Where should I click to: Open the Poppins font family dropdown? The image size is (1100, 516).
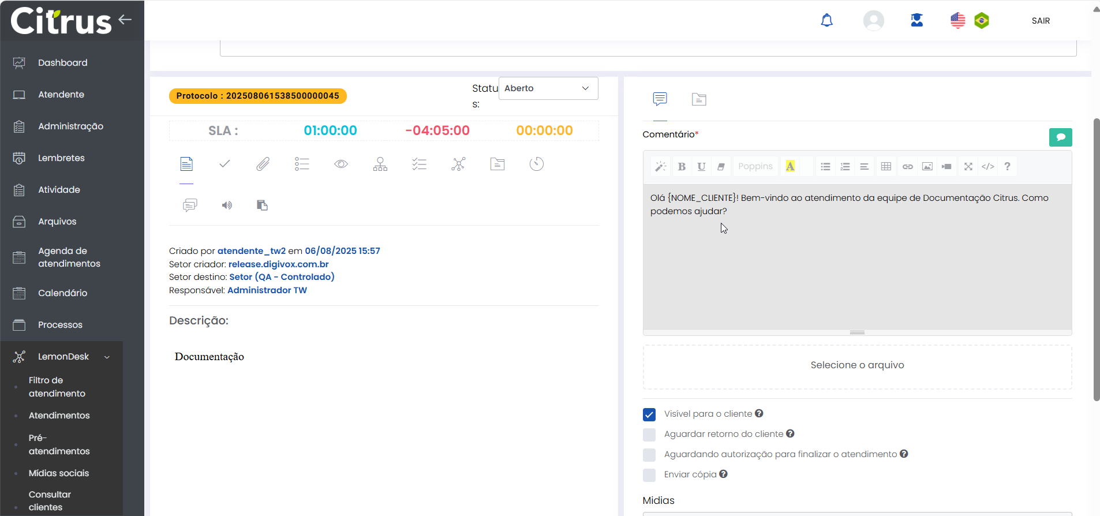coord(755,167)
